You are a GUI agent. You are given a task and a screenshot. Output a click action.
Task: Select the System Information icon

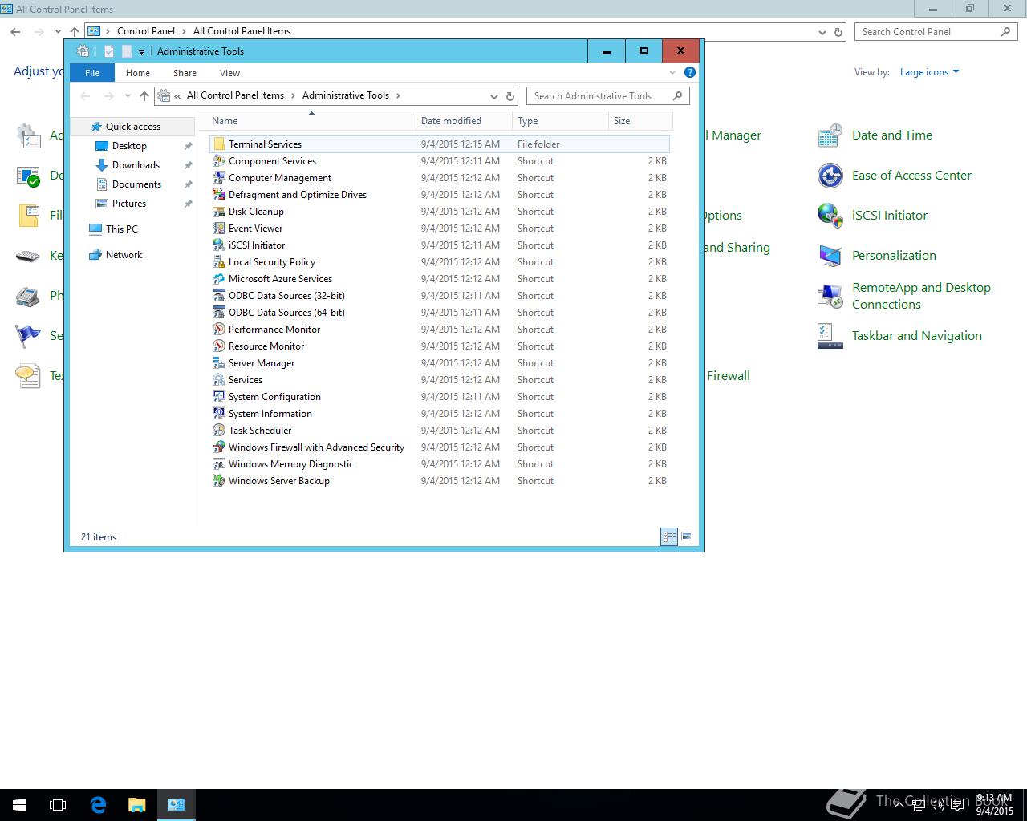point(218,414)
